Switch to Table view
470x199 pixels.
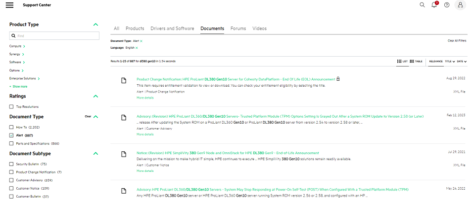tap(416, 61)
